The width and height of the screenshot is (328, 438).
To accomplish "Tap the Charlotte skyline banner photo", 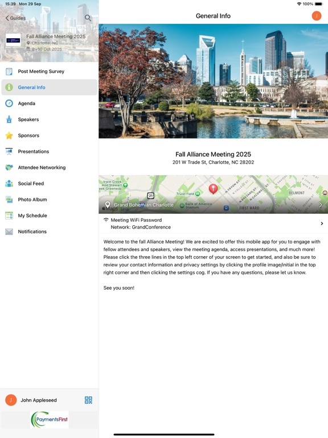I will (x=214, y=81).
